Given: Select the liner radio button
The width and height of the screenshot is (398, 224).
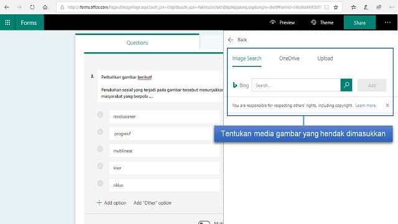Looking at the screenshot, I should (x=100, y=166).
